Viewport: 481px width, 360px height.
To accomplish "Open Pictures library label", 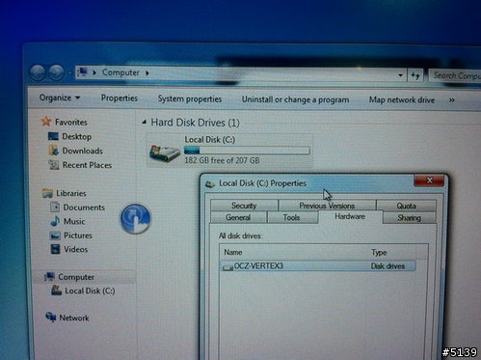I will pos(78,235).
